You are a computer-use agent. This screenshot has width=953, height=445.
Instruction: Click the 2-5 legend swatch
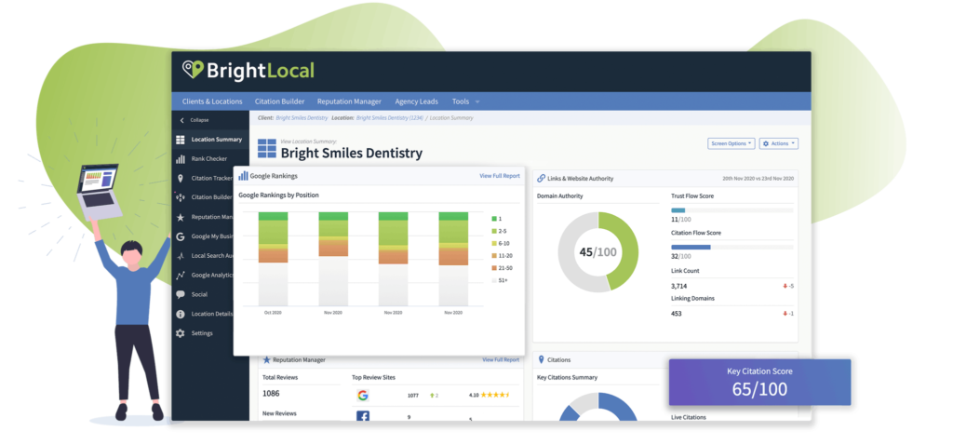click(x=493, y=231)
